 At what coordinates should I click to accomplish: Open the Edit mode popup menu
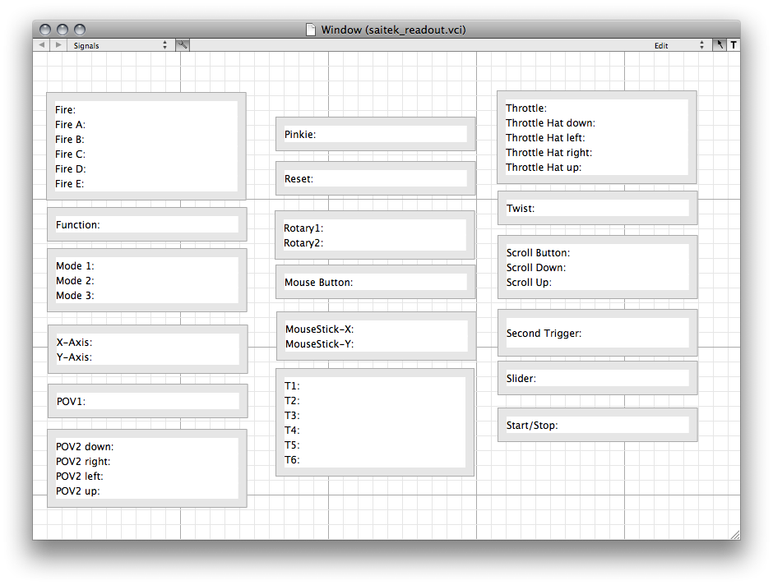[x=679, y=45]
